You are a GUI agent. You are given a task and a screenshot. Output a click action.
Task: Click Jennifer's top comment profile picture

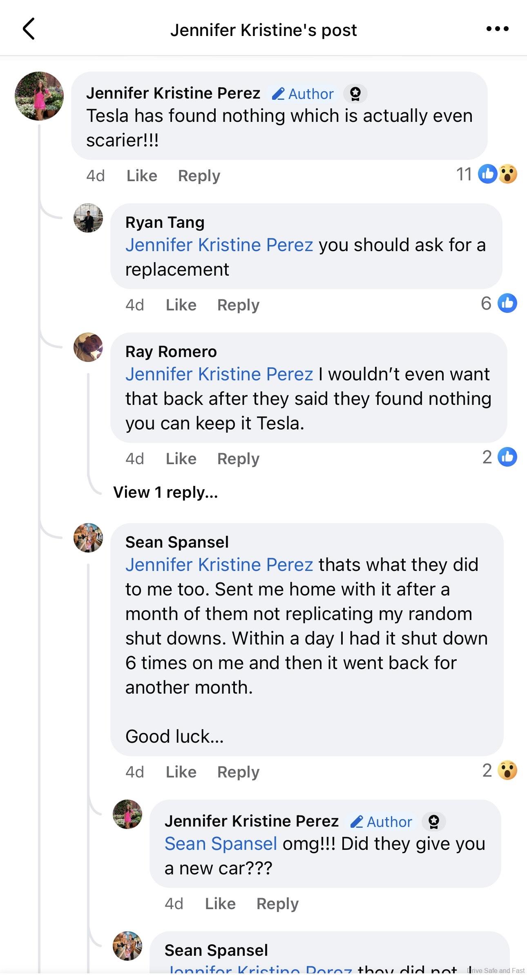click(x=39, y=96)
